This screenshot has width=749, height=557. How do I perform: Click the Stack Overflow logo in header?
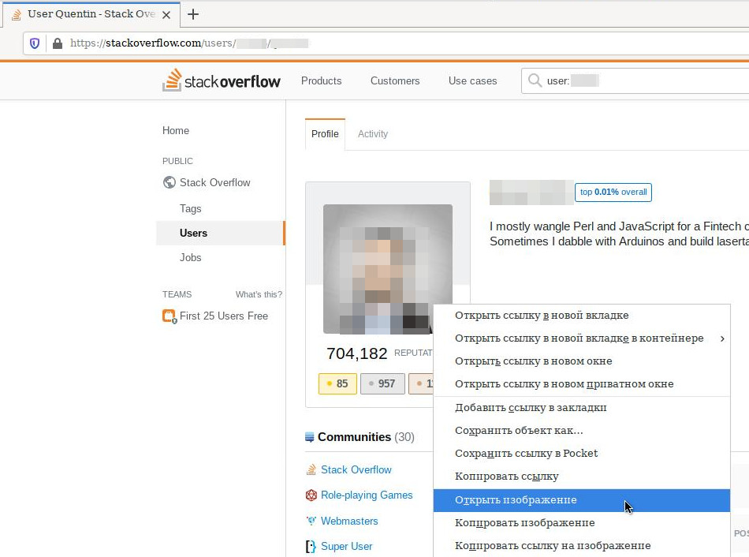[x=222, y=80]
